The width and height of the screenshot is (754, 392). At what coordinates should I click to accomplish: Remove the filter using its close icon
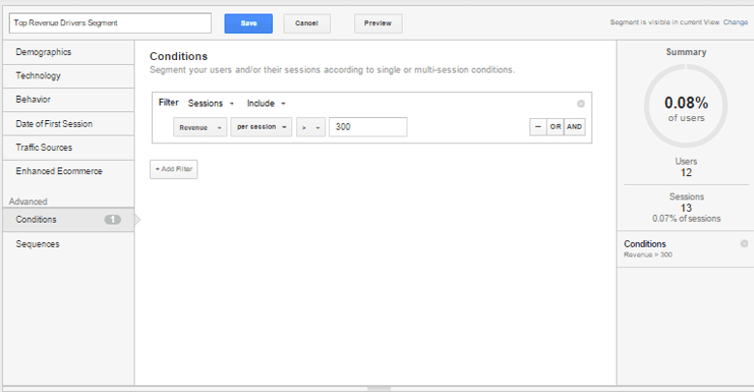coord(581,104)
